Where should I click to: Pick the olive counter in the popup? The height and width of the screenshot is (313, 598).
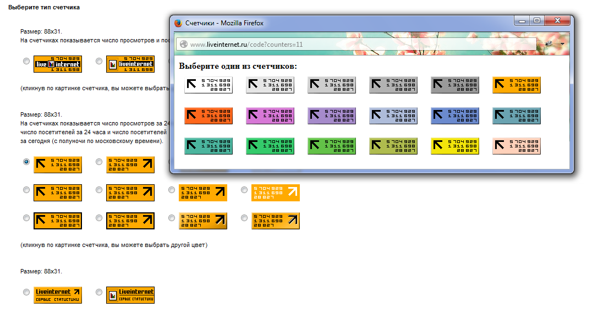point(393,146)
